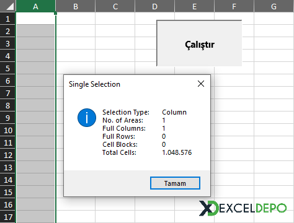Image resolution: width=294 pixels, height=223 pixels.
Task: Select row 10 header
Action: (x=7, y=130)
